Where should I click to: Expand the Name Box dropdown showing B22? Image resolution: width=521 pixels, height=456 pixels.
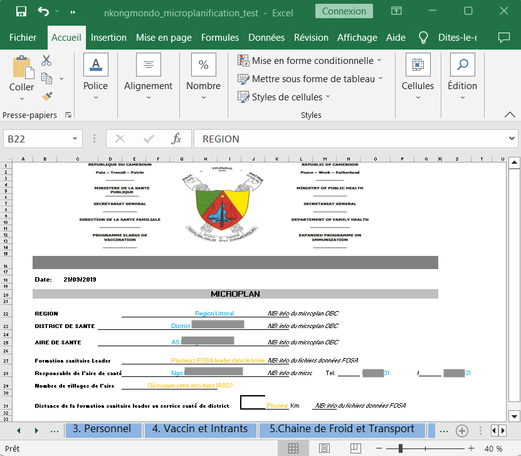pyautogui.click(x=75, y=139)
